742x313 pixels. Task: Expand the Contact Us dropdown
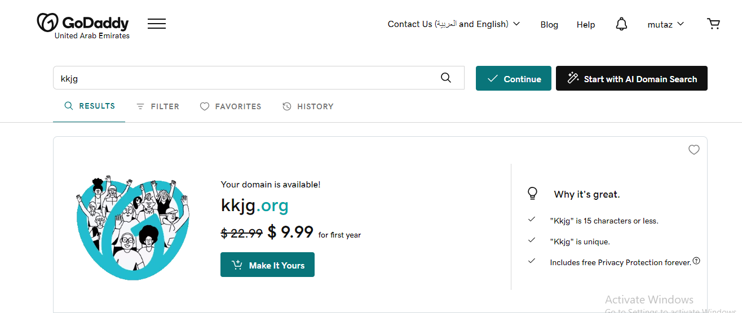454,24
